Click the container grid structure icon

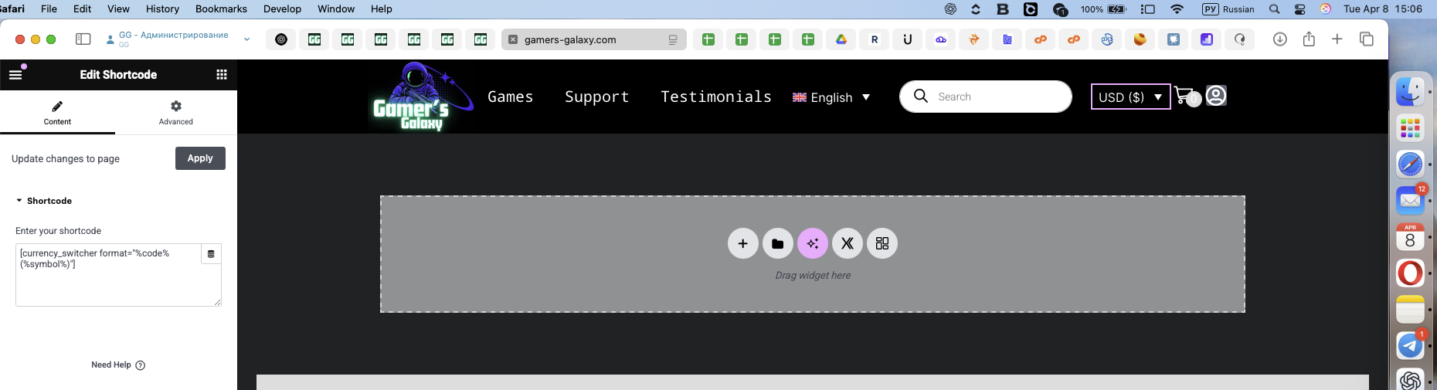882,243
